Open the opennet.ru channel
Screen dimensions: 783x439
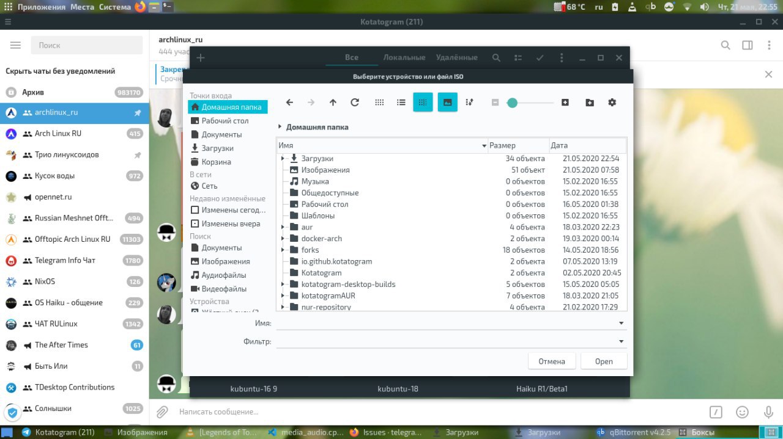(x=74, y=197)
